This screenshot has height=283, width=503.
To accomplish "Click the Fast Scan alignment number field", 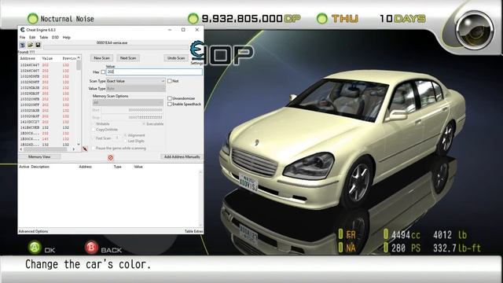I will point(117,138).
